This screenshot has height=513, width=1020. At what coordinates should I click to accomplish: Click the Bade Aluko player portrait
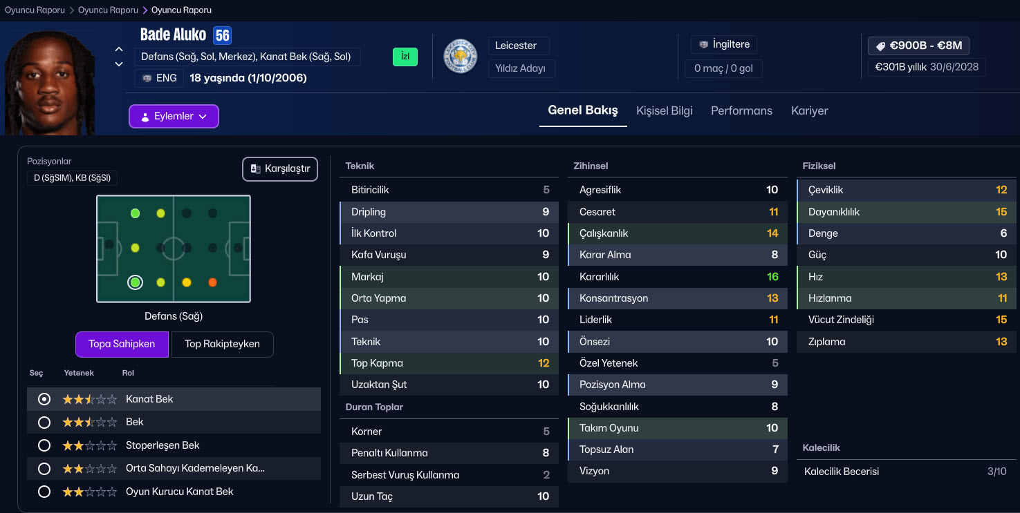[50, 83]
